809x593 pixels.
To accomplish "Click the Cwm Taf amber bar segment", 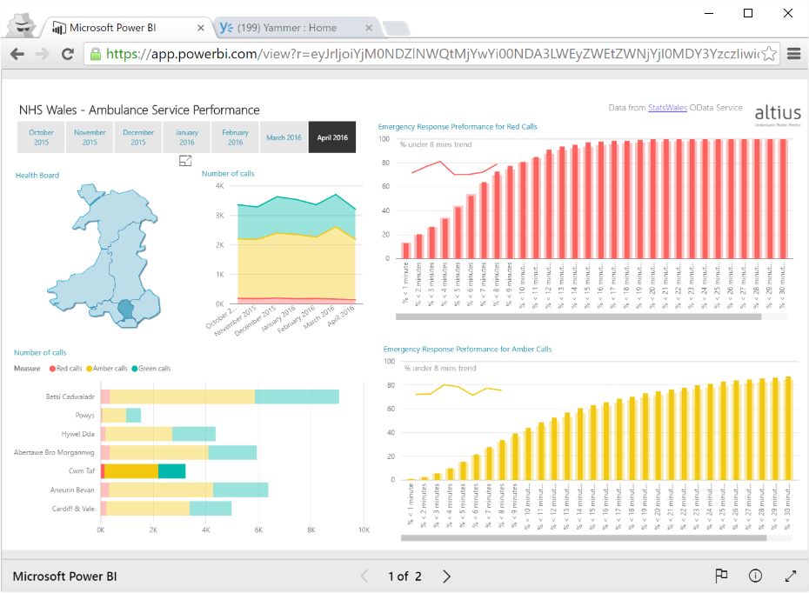I will tap(131, 471).
